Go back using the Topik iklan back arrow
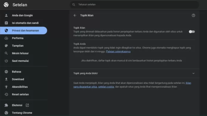Viewport: 207px width, 116px height. [75, 15]
